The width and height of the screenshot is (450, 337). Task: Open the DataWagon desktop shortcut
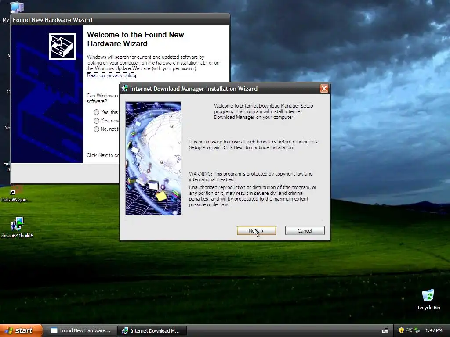click(x=16, y=194)
